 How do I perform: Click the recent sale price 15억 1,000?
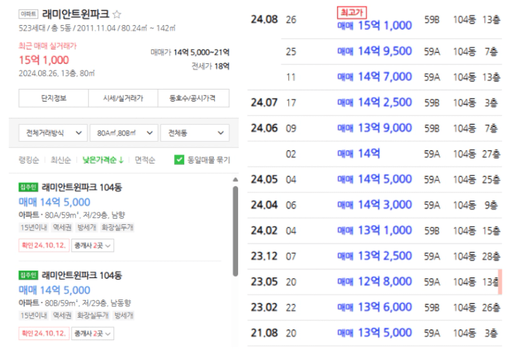point(44,60)
